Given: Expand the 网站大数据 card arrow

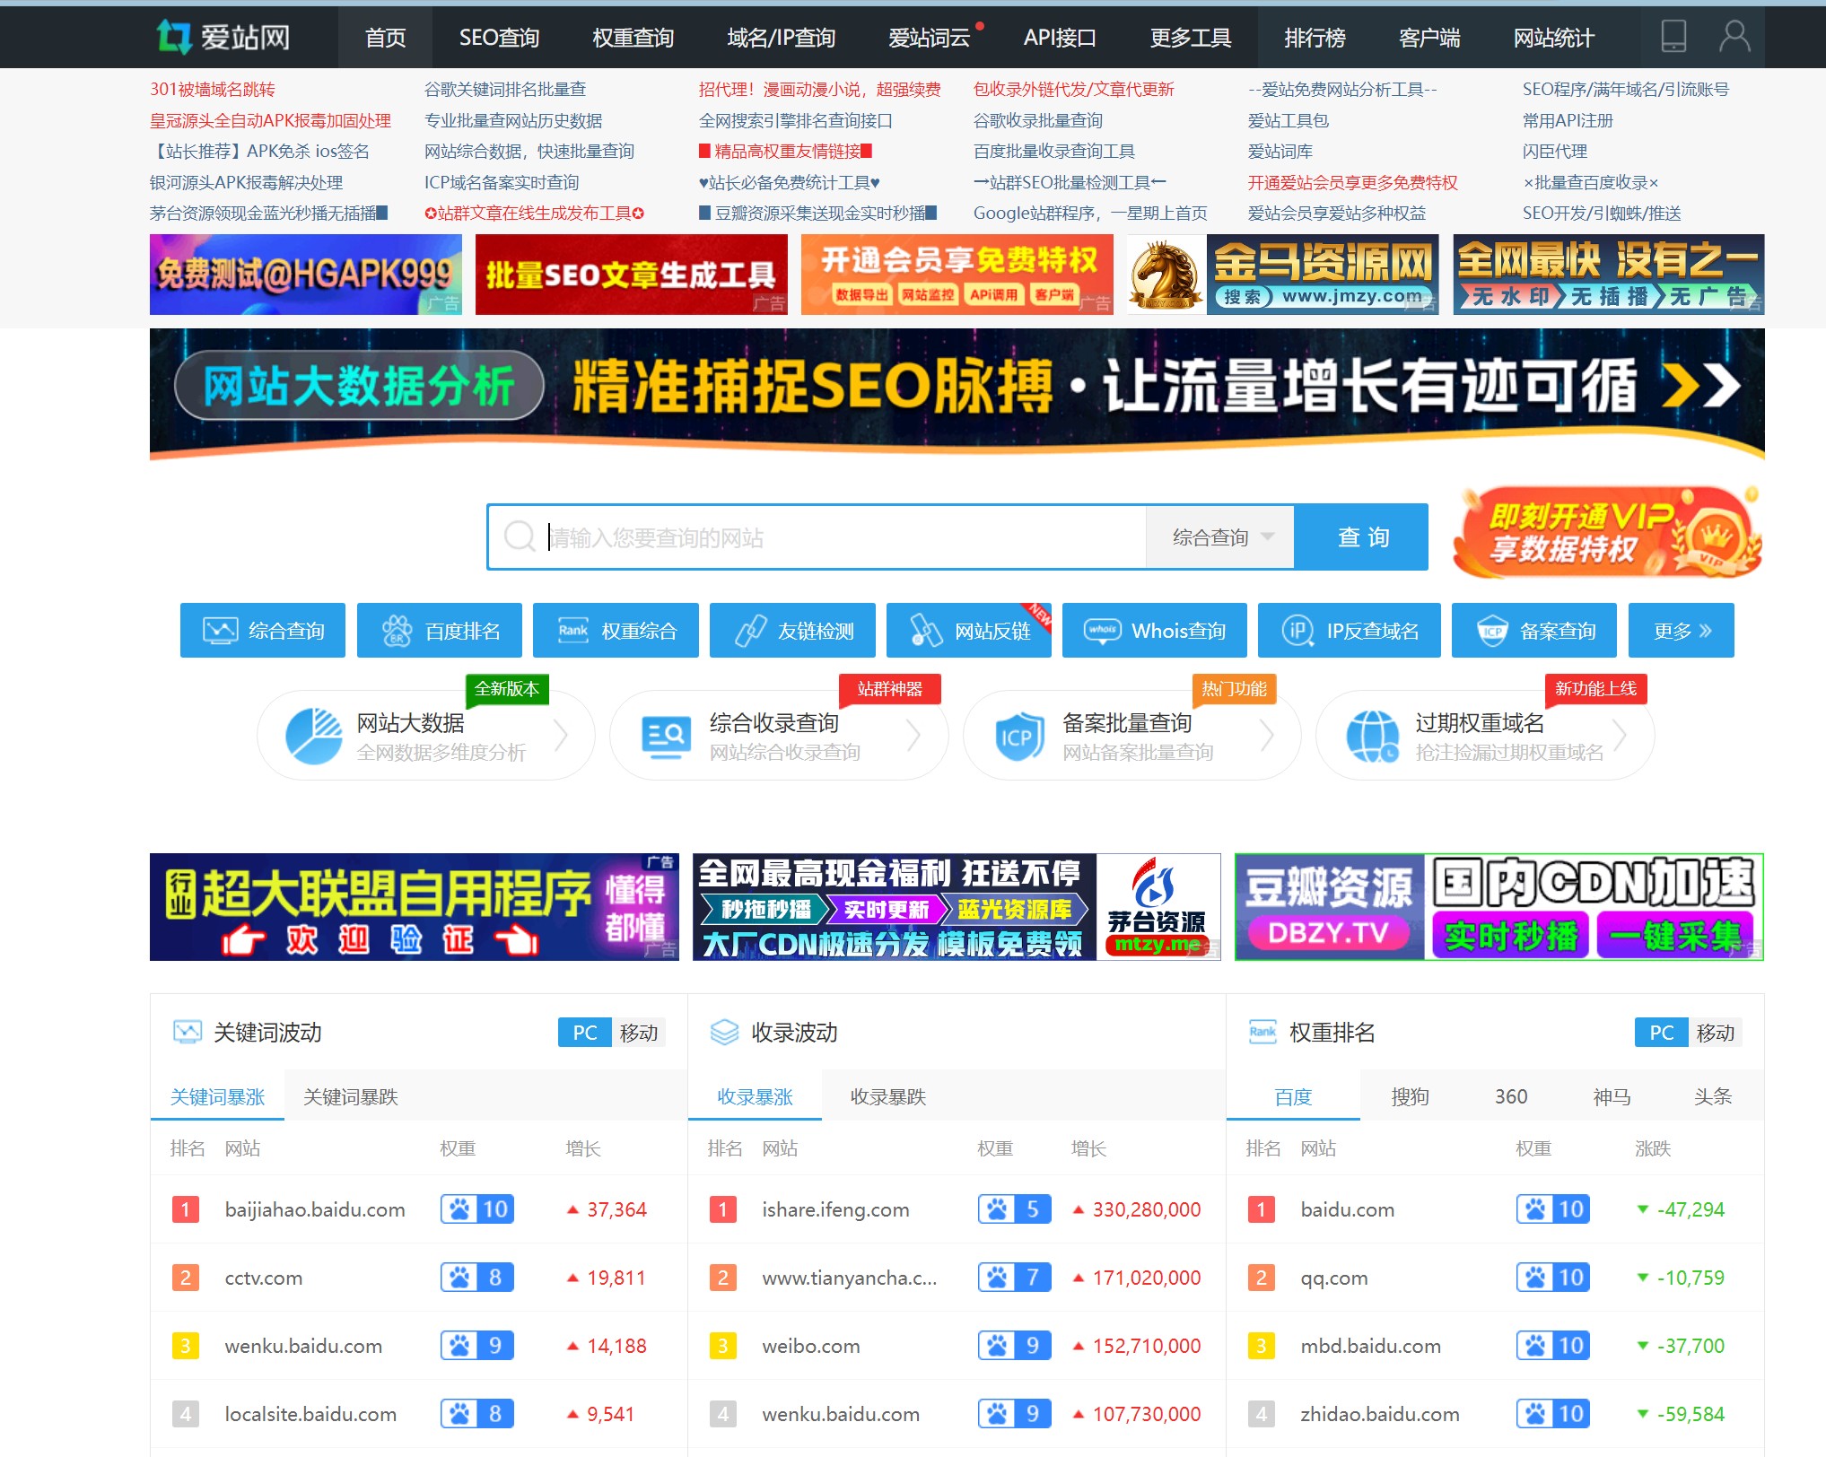Looking at the screenshot, I should pos(562,736).
